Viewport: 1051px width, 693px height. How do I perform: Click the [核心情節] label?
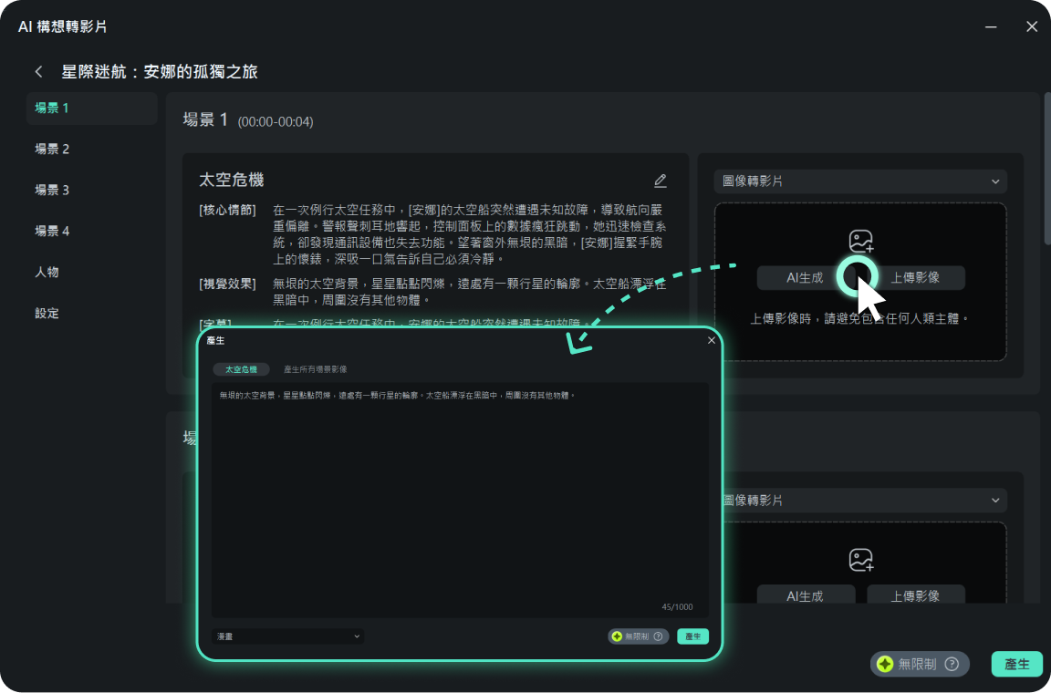pos(227,211)
